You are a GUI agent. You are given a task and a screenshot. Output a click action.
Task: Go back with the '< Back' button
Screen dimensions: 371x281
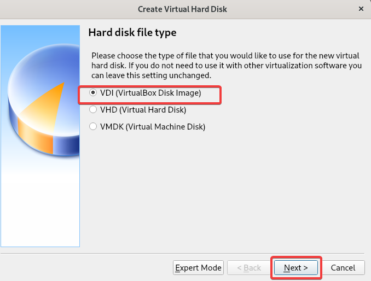click(x=249, y=268)
